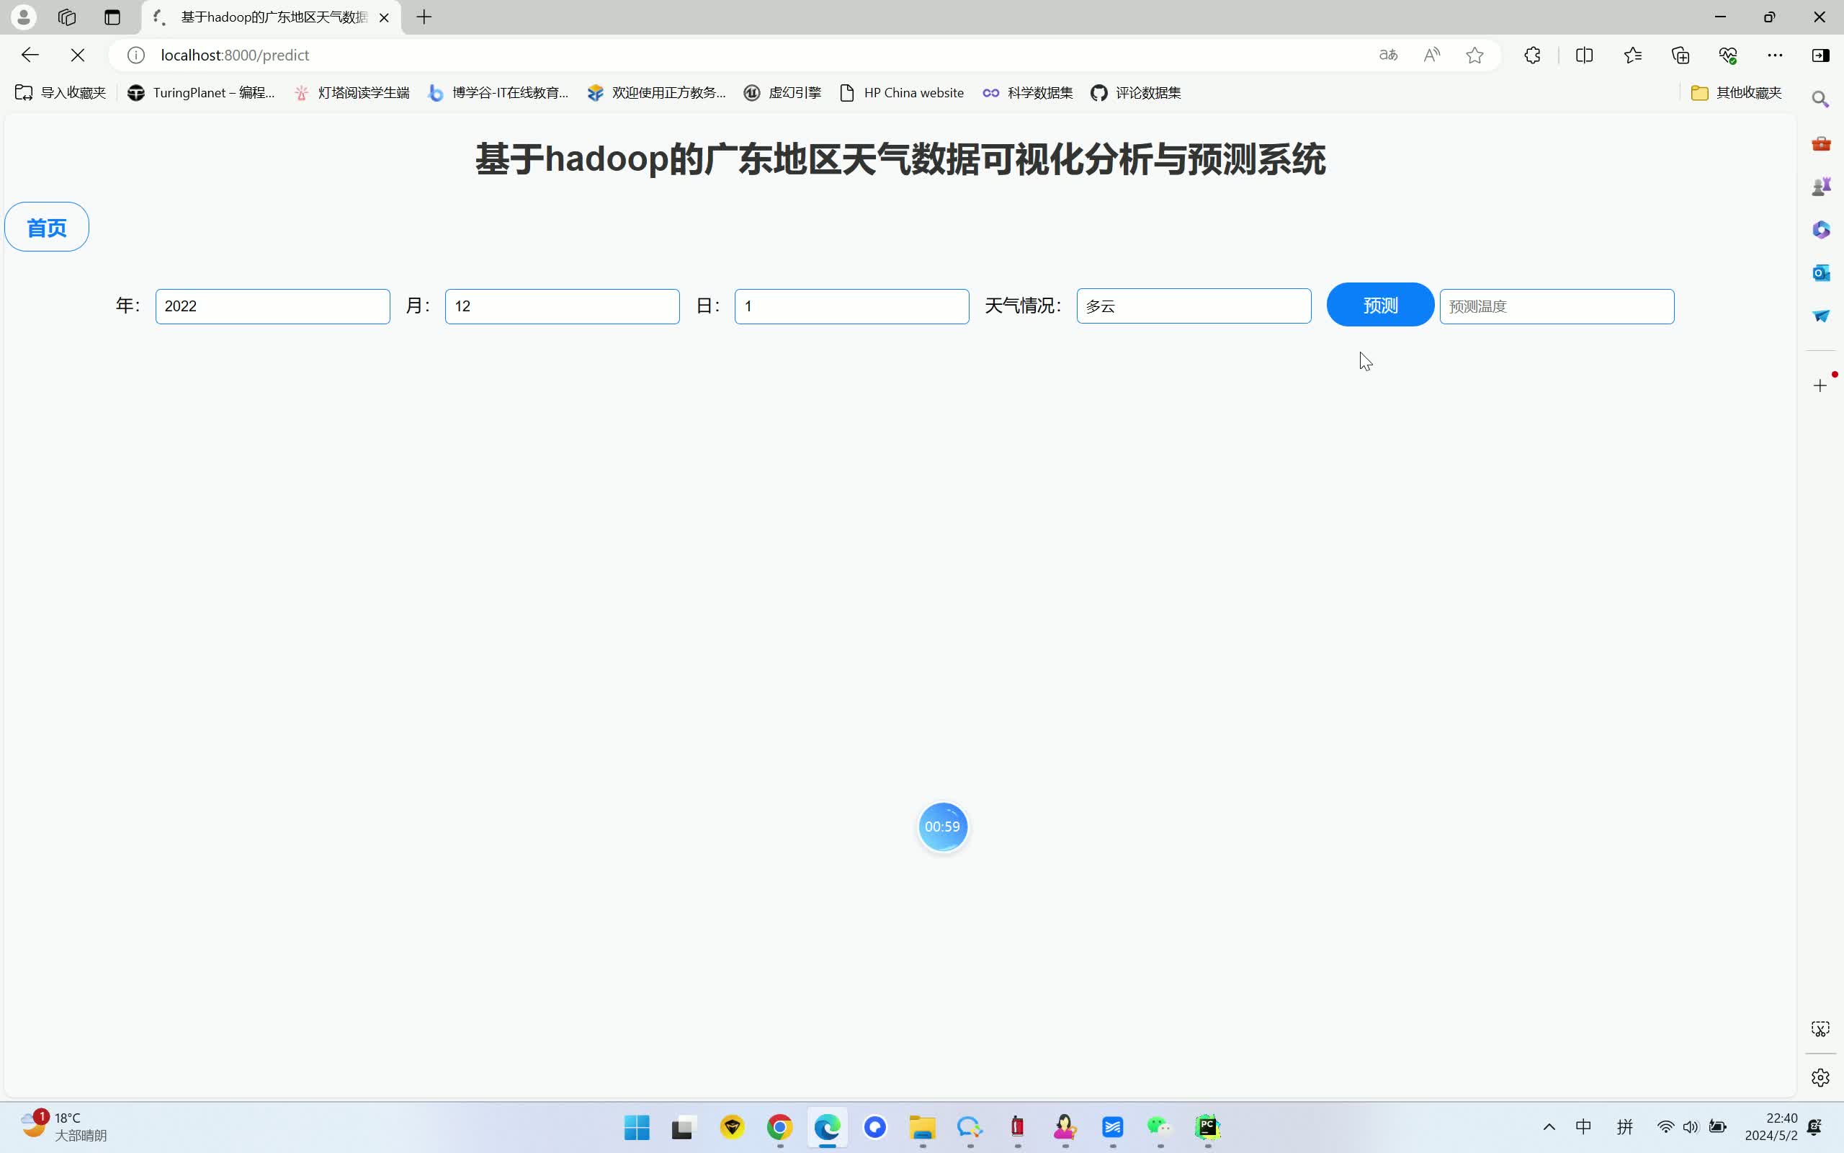
Task: Focus the 天气情况 weather input field
Action: (x=1194, y=306)
